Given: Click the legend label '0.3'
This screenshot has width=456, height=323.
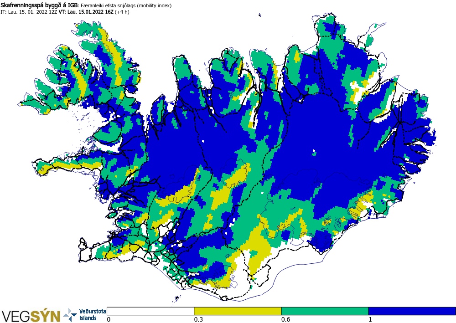Looking at the screenshot, I should pos(198,319).
